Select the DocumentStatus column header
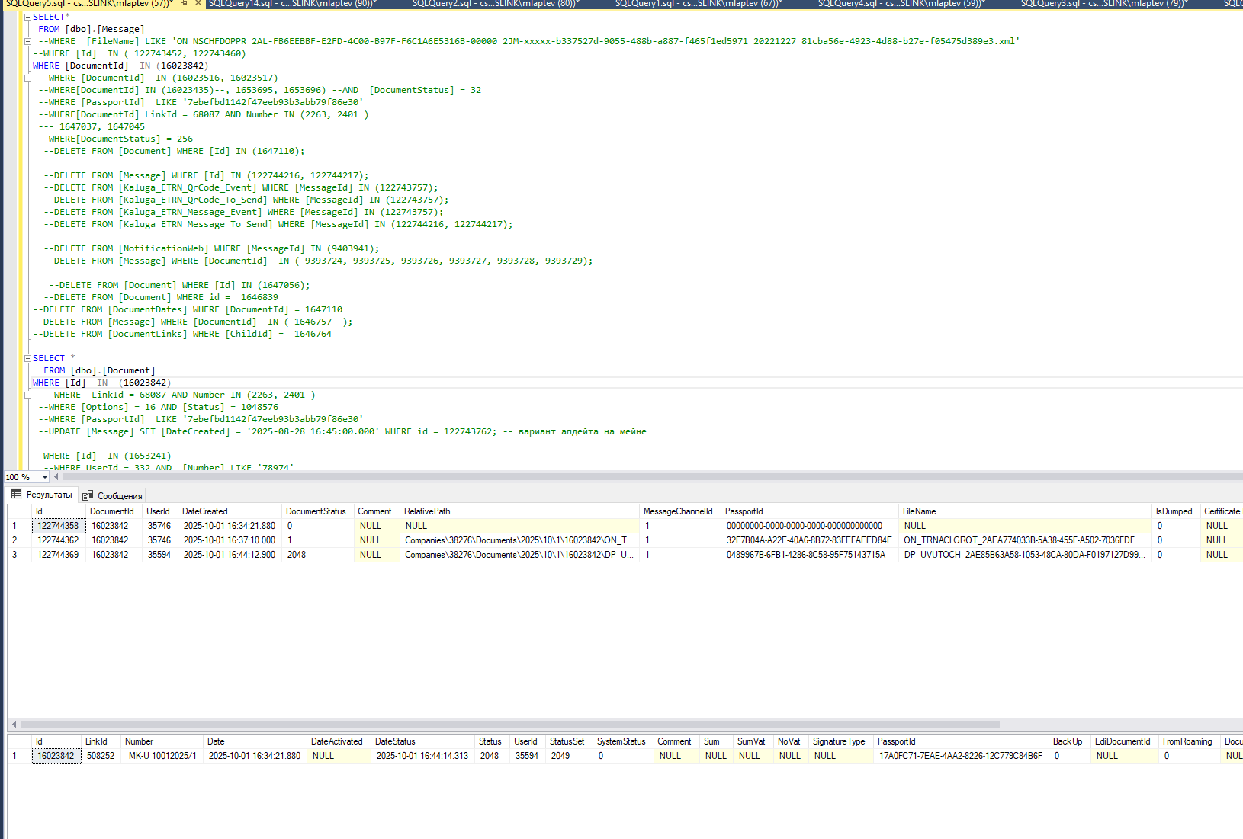 point(316,511)
